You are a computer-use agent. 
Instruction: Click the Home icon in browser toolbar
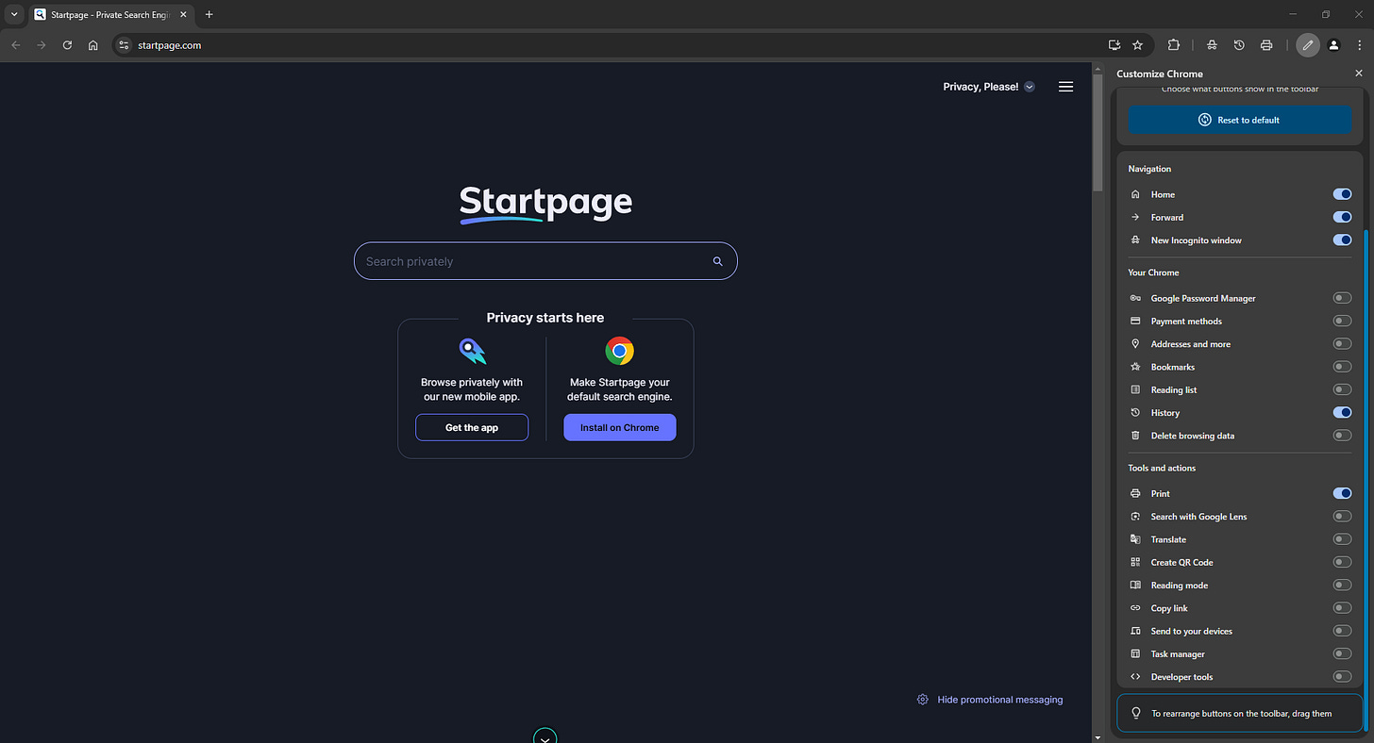click(x=92, y=44)
